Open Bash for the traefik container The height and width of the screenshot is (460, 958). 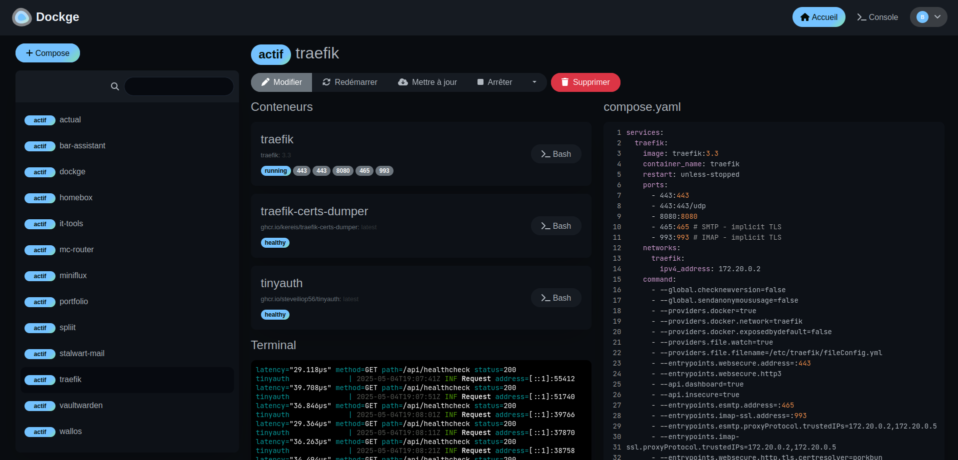point(556,154)
